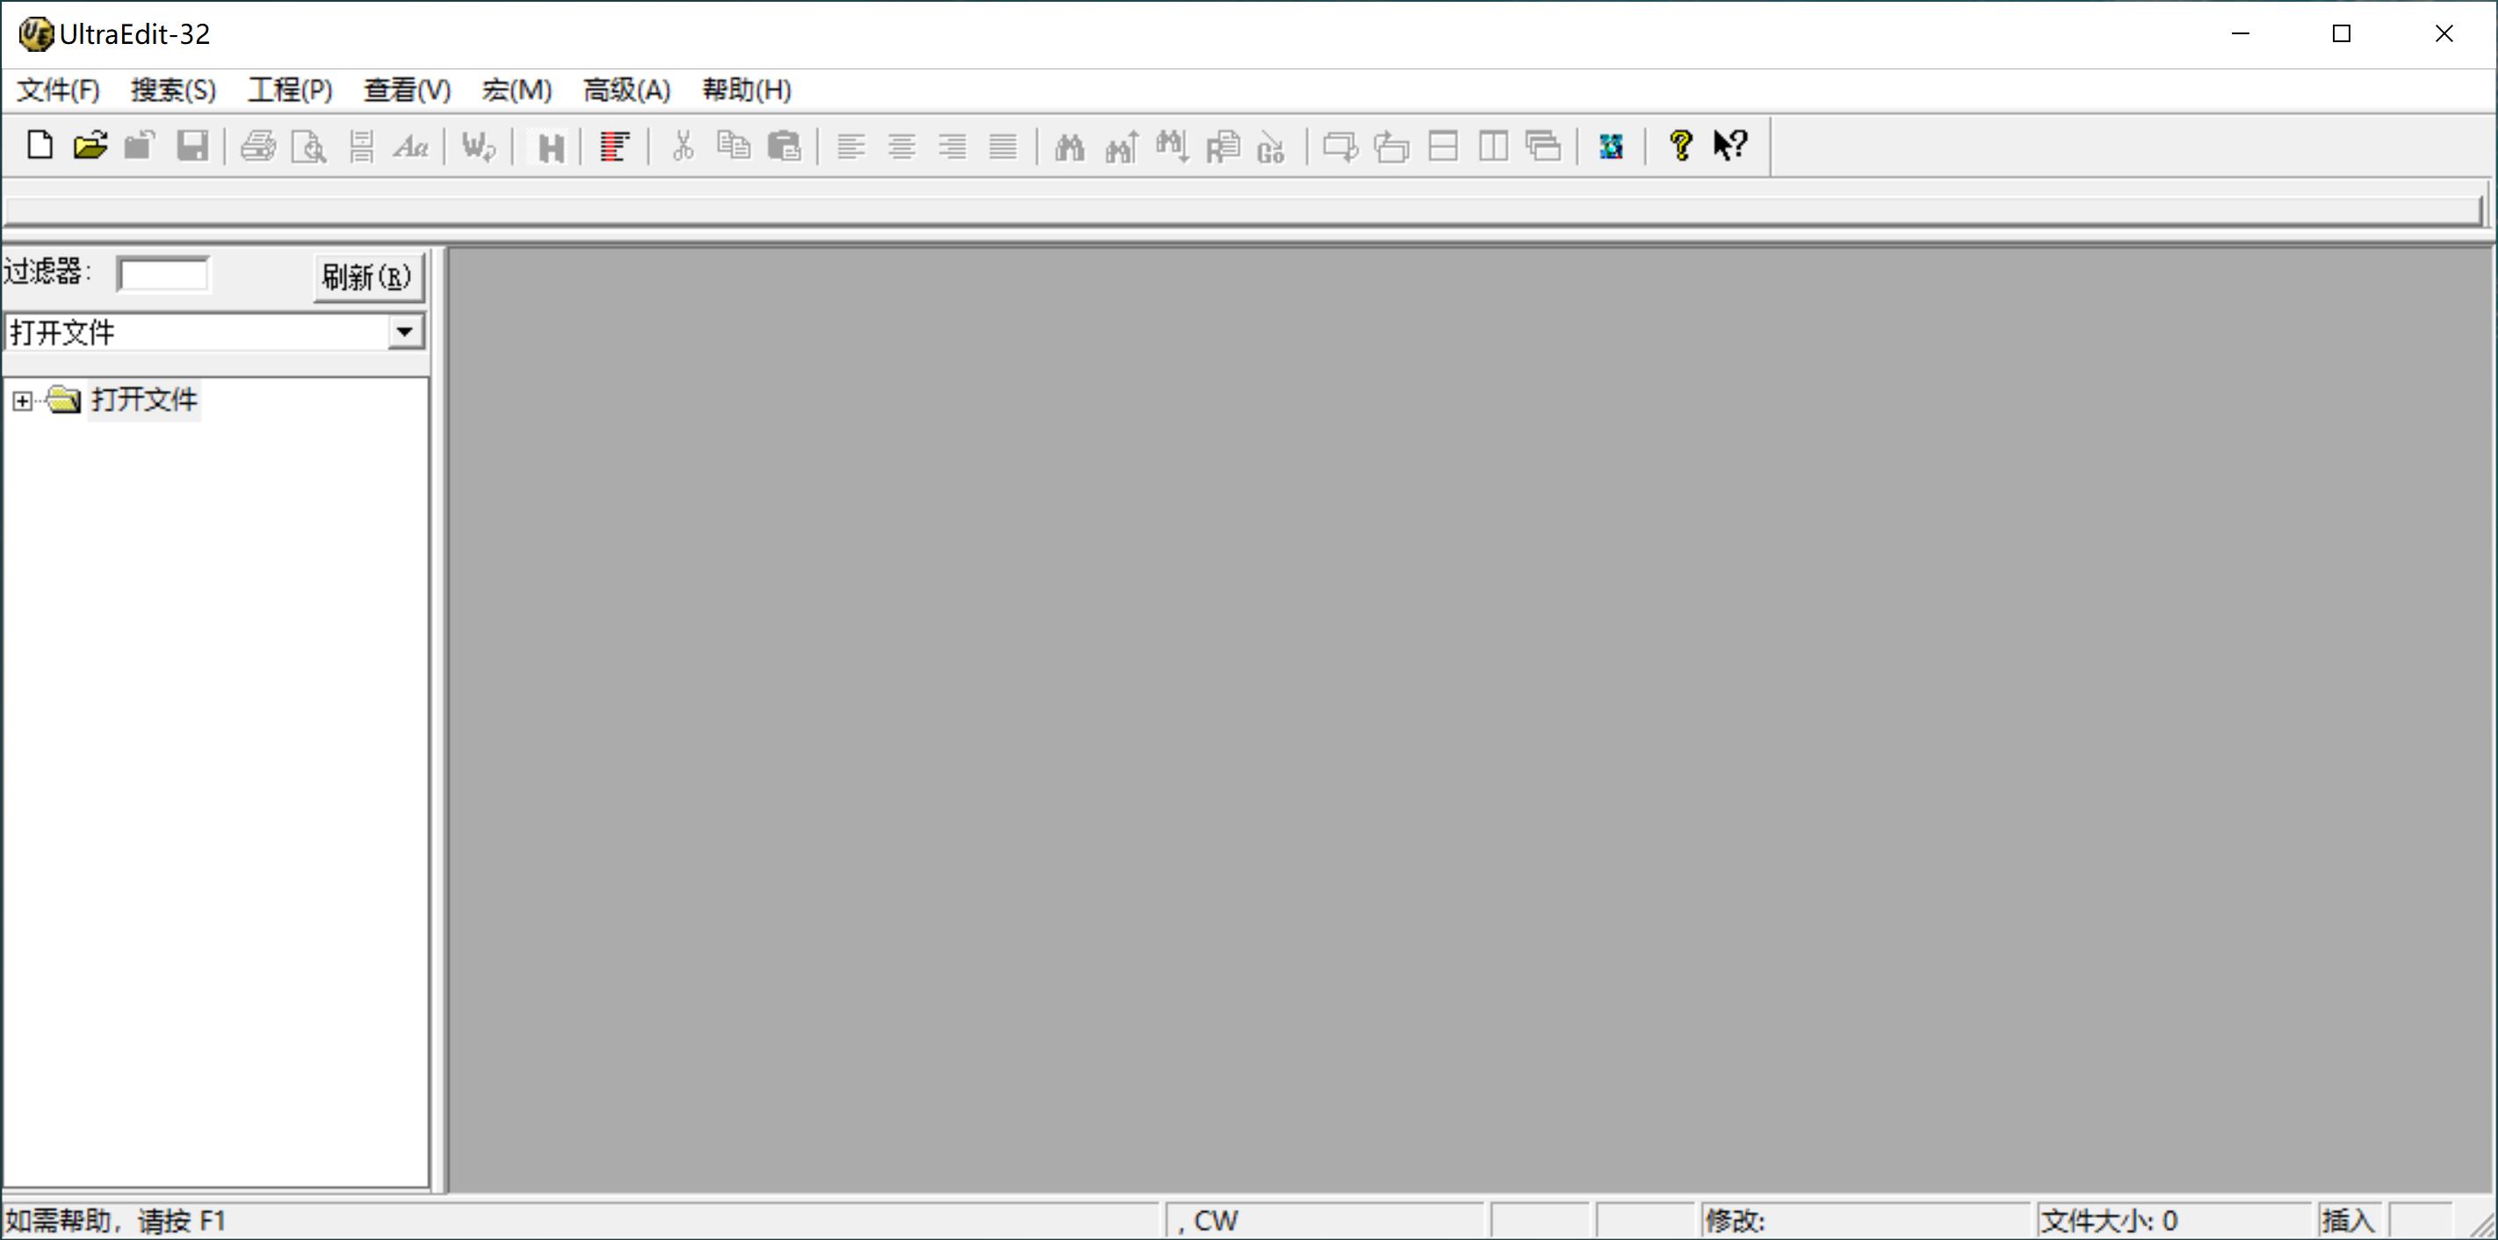Open the 高级(A) menu
The width and height of the screenshot is (2498, 1240).
(626, 90)
